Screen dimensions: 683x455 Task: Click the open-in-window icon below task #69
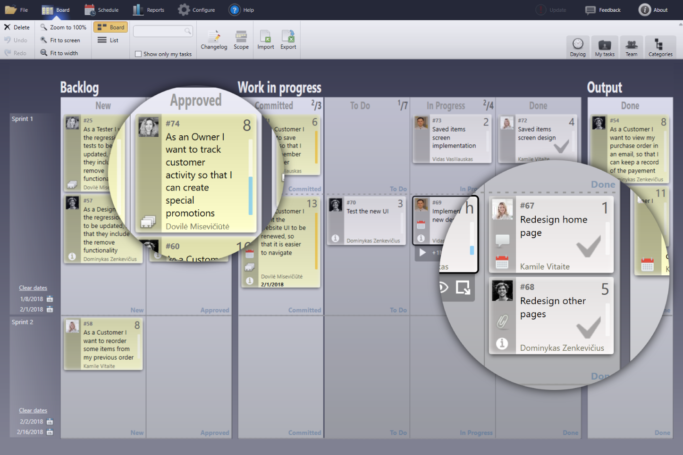[463, 287]
